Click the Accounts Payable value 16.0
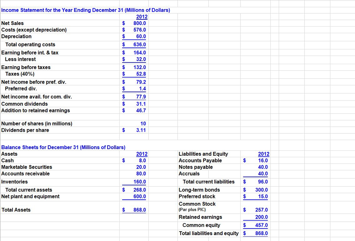The height and width of the screenshot is (241, 355). tap(263, 160)
